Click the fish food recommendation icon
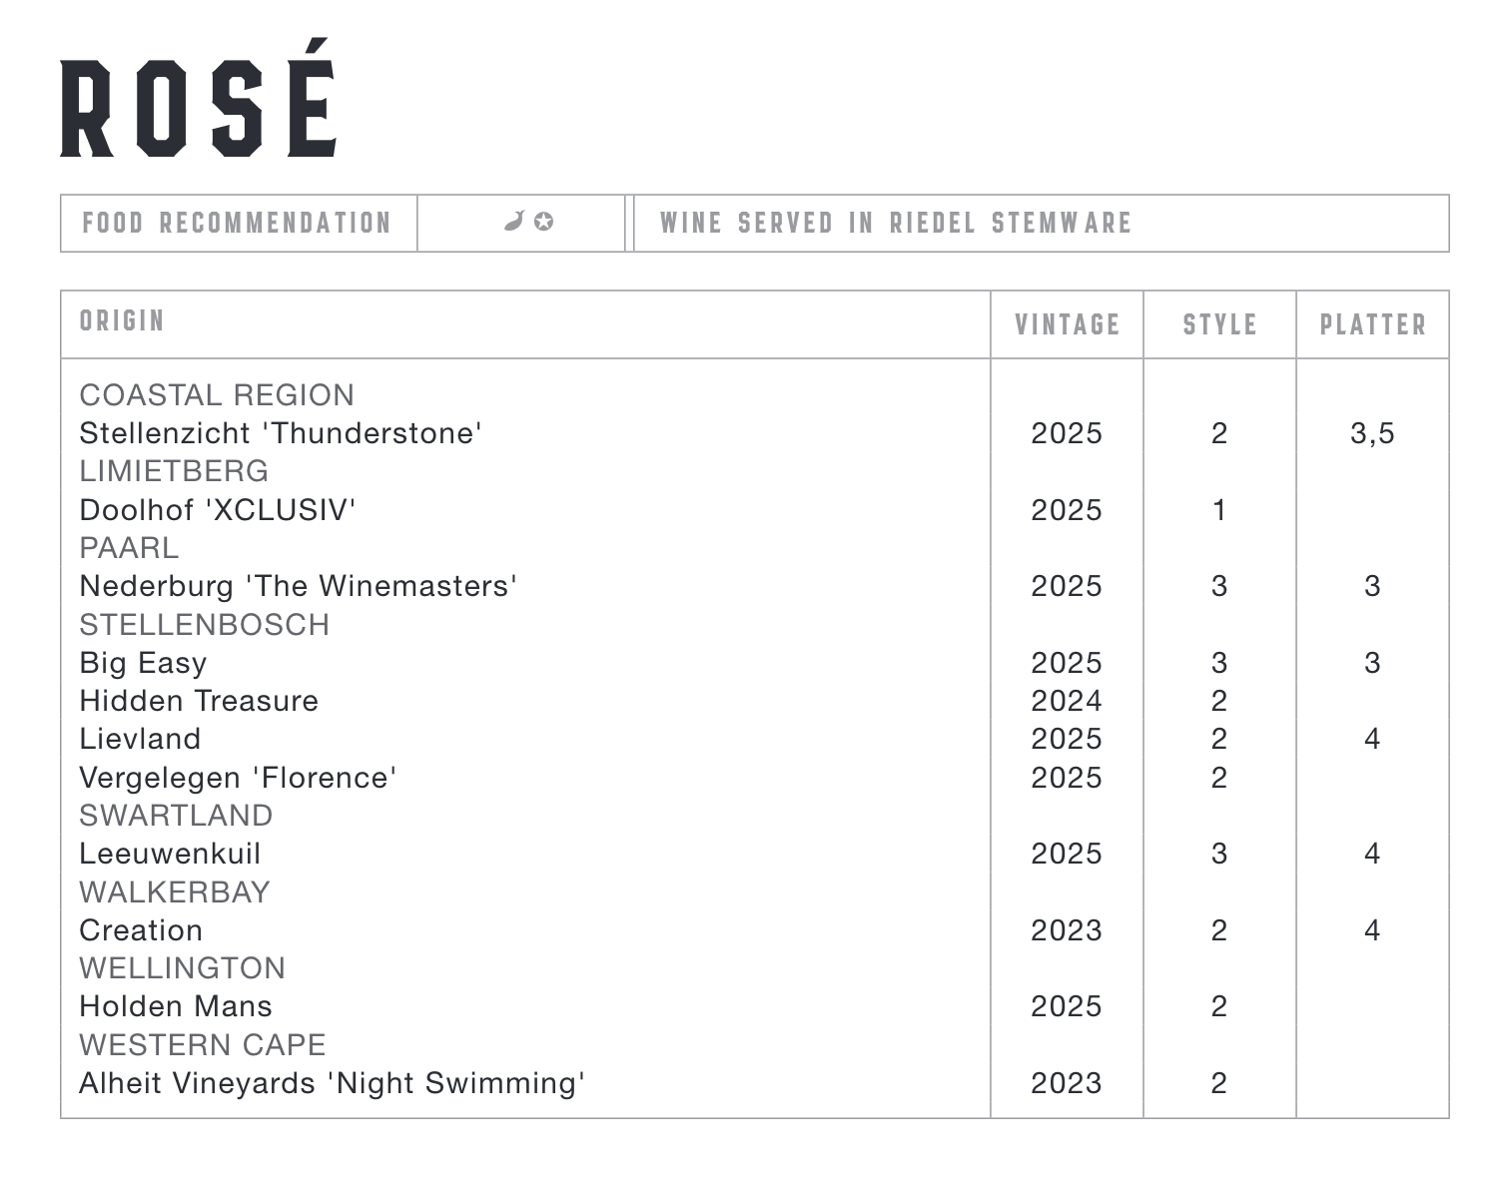1510x1183 pixels. point(514,222)
